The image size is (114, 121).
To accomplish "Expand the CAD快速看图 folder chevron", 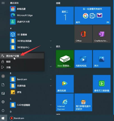I will point(51,105).
